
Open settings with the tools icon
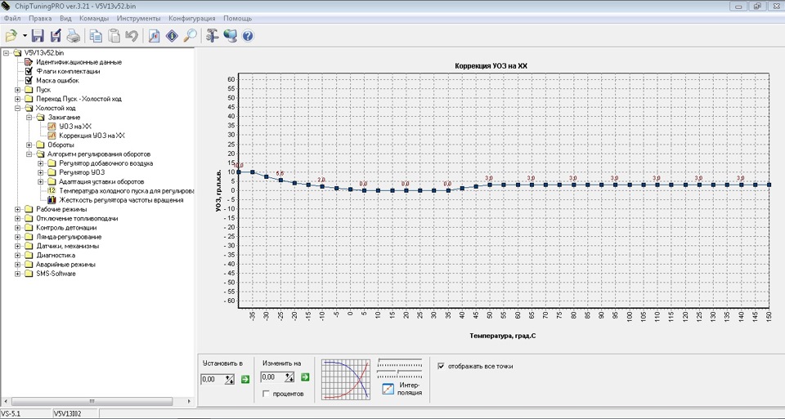213,36
